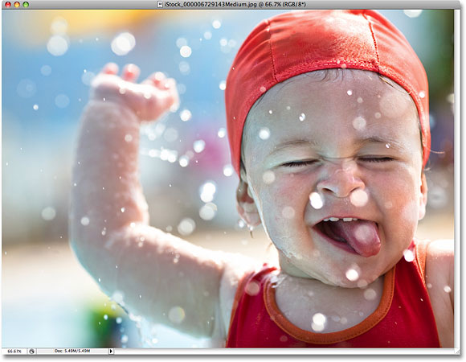Image resolution: width=466 pixels, height=362 pixels.
Task: Open the status bar options arrow menu
Action: pyautogui.click(x=111, y=352)
